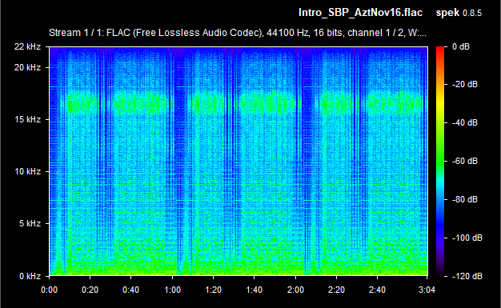
Task: Click the 0:40 time axis marker
Action: (131, 290)
